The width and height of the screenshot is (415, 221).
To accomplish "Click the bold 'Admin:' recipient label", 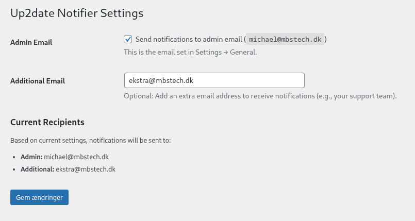I will tap(31, 157).
